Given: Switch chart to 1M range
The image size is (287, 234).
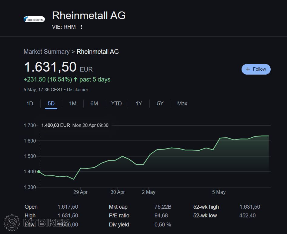Looking at the screenshot, I should 73,104.
